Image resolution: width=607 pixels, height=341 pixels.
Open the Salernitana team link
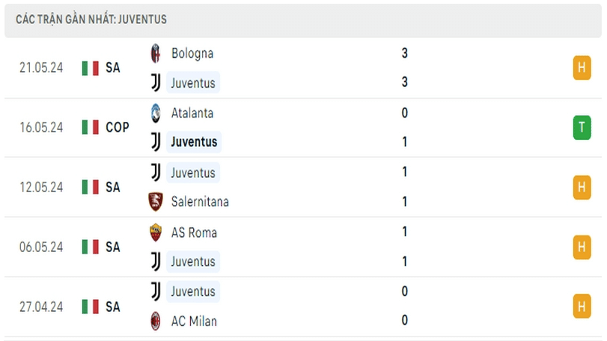(x=200, y=202)
